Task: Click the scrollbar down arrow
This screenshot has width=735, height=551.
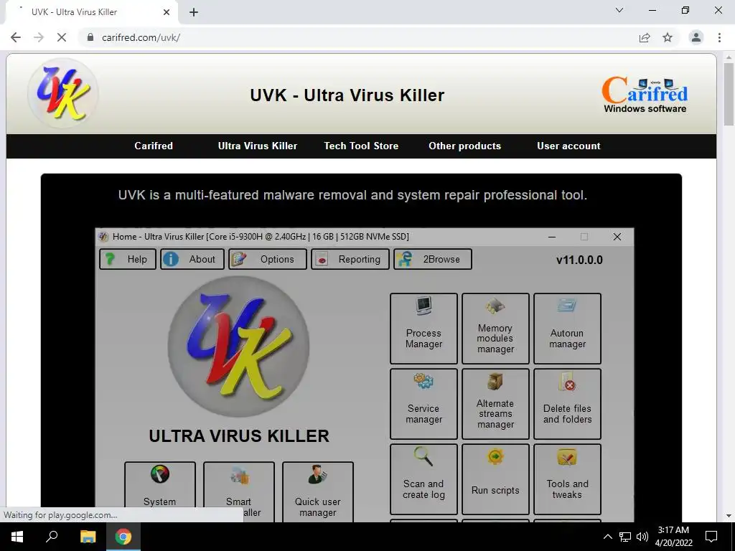Action: point(729,515)
